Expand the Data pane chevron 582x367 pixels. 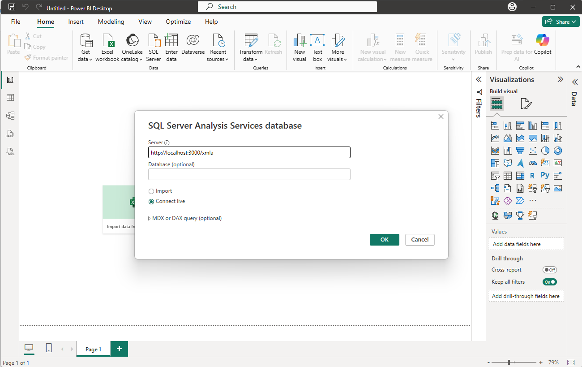(x=575, y=82)
